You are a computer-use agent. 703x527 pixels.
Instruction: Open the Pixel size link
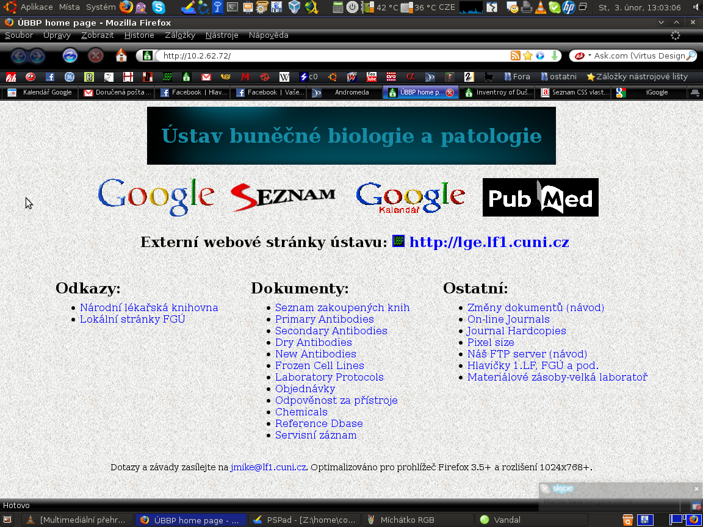pyautogui.click(x=491, y=342)
